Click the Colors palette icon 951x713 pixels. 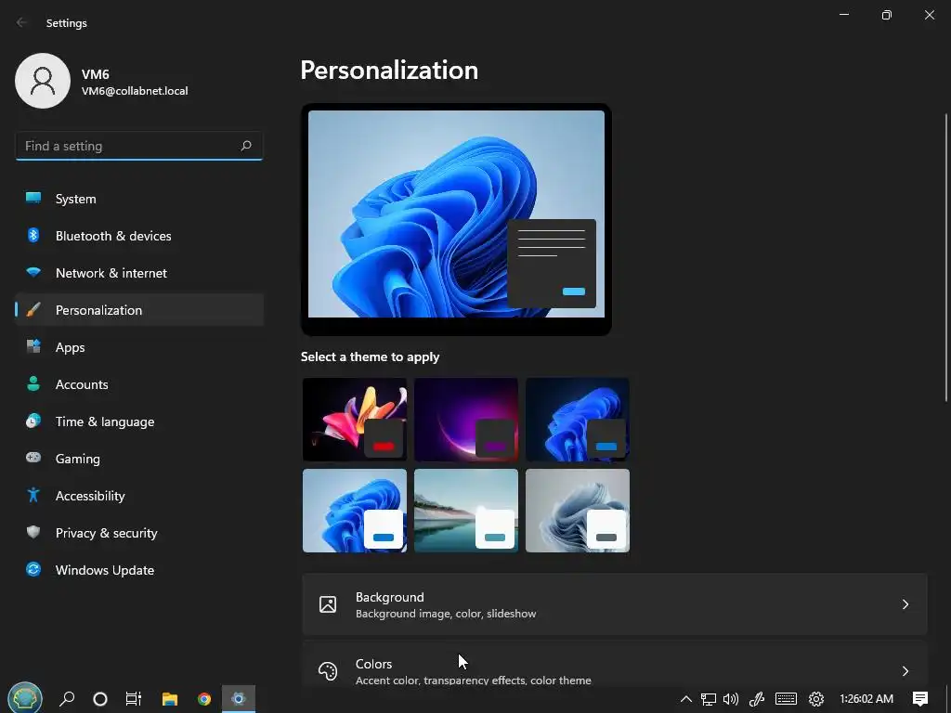point(328,671)
